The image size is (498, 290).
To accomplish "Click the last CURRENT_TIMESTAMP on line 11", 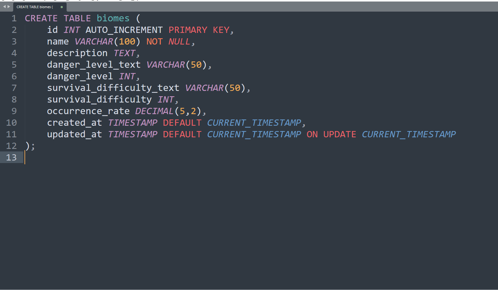I will click(409, 134).
